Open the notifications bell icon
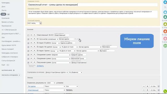The width and height of the screenshot is (167, 94). pyautogui.click(x=165, y=2)
